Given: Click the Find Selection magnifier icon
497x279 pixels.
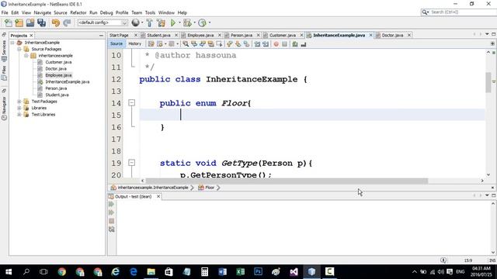Looking at the screenshot, I should [186, 44].
